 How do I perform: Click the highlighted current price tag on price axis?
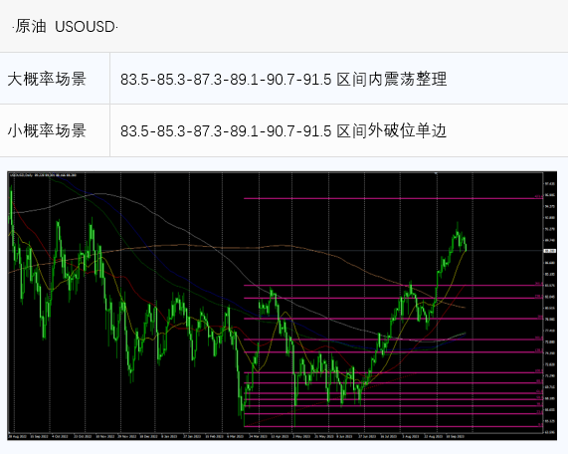coord(549,251)
